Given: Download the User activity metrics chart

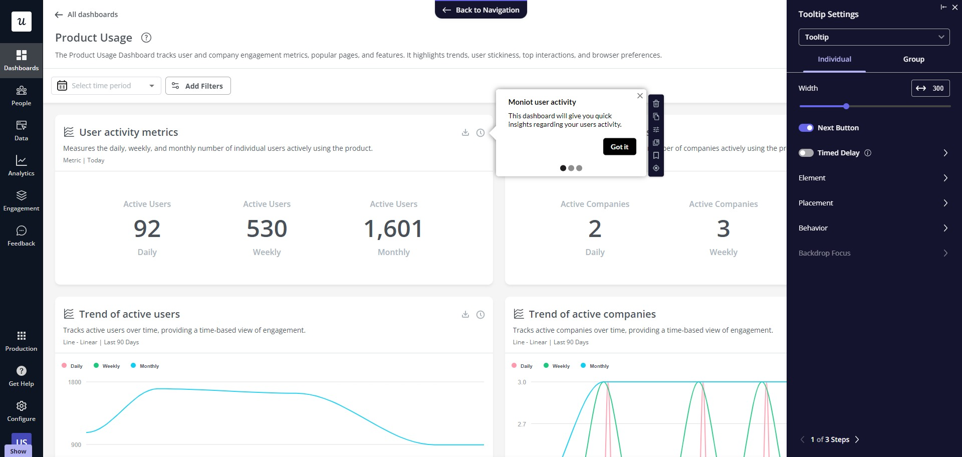Looking at the screenshot, I should coord(465,132).
